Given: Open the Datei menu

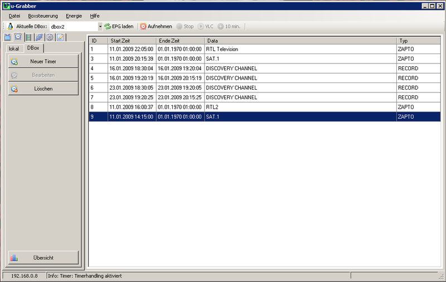Looking at the screenshot, I should click(14, 16).
